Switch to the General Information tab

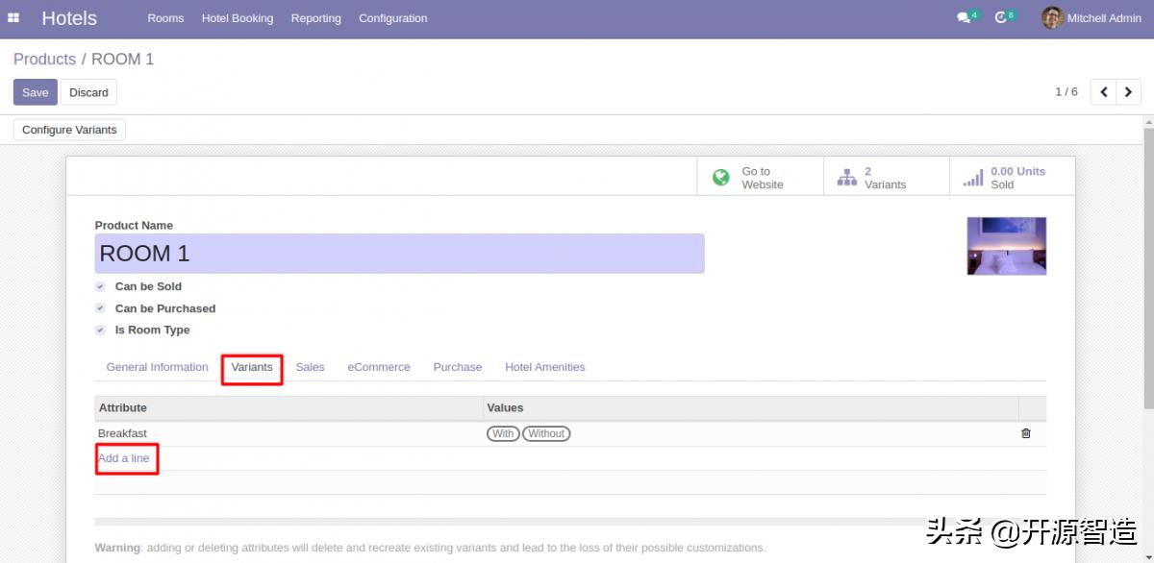coord(157,367)
